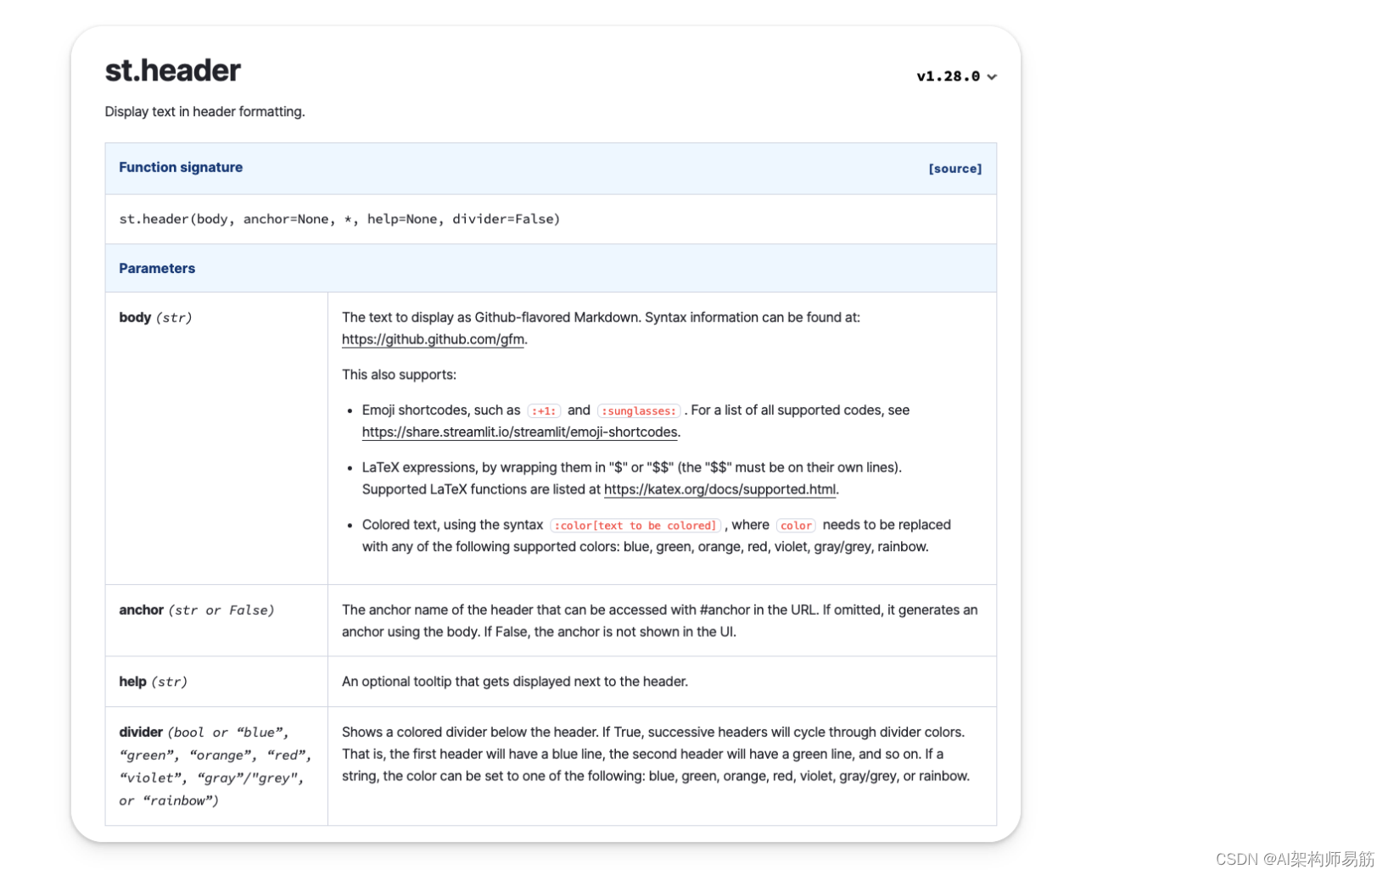Open the katex.org supported functions link
Screen dimensions: 1388x875
719,489
